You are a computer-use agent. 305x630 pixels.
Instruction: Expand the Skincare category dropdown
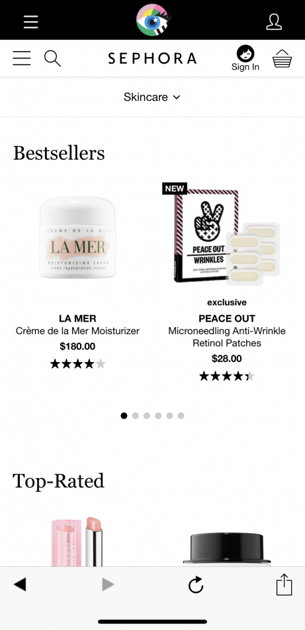(x=152, y=97)
